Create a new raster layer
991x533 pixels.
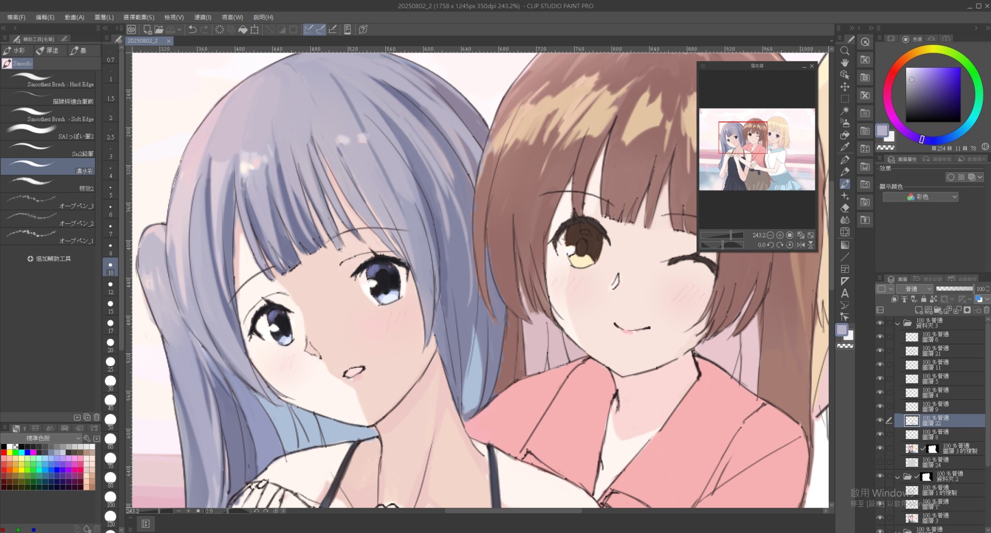pos(918,310)
